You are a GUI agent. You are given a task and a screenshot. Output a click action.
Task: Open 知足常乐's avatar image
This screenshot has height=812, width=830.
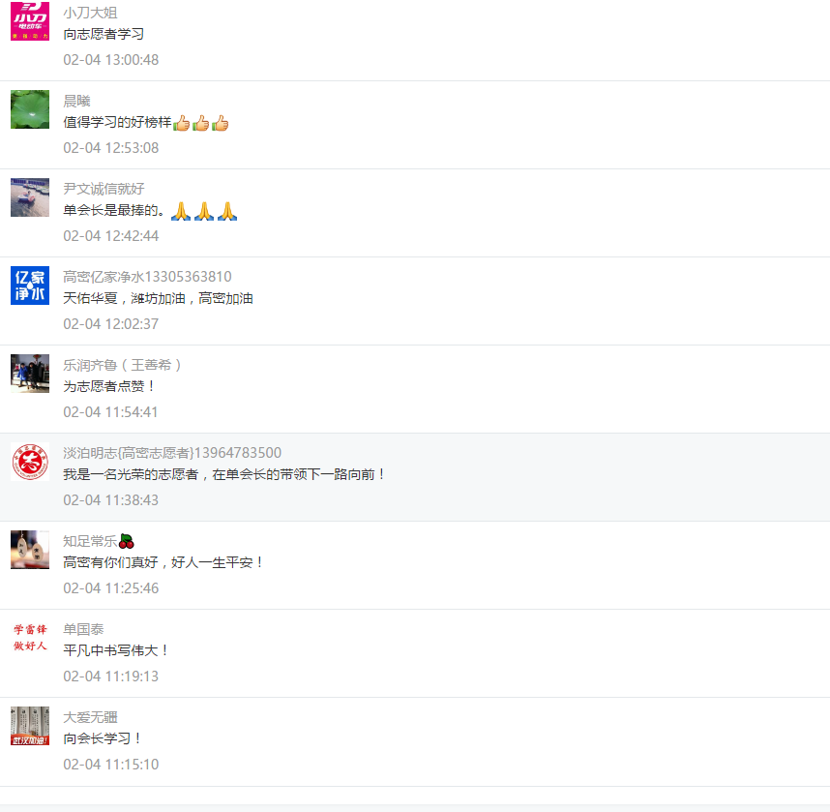pos(30,550)
